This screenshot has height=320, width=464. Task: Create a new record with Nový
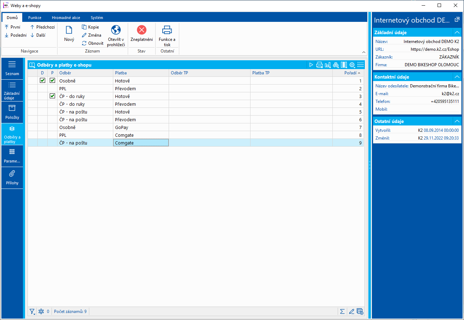[x=69, y=34]
